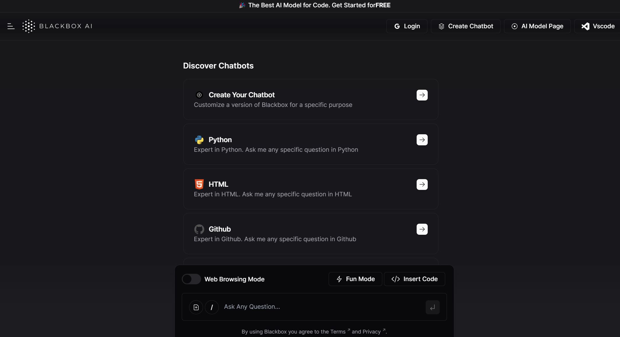Image resolution: width=620 pixels, height=337 pixels.
Task: Toggle Fun Mode on
Action: (x=355, y=279)
